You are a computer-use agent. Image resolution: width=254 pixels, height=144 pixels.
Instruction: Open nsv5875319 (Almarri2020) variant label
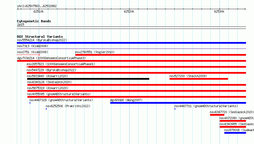coord(48,88)
